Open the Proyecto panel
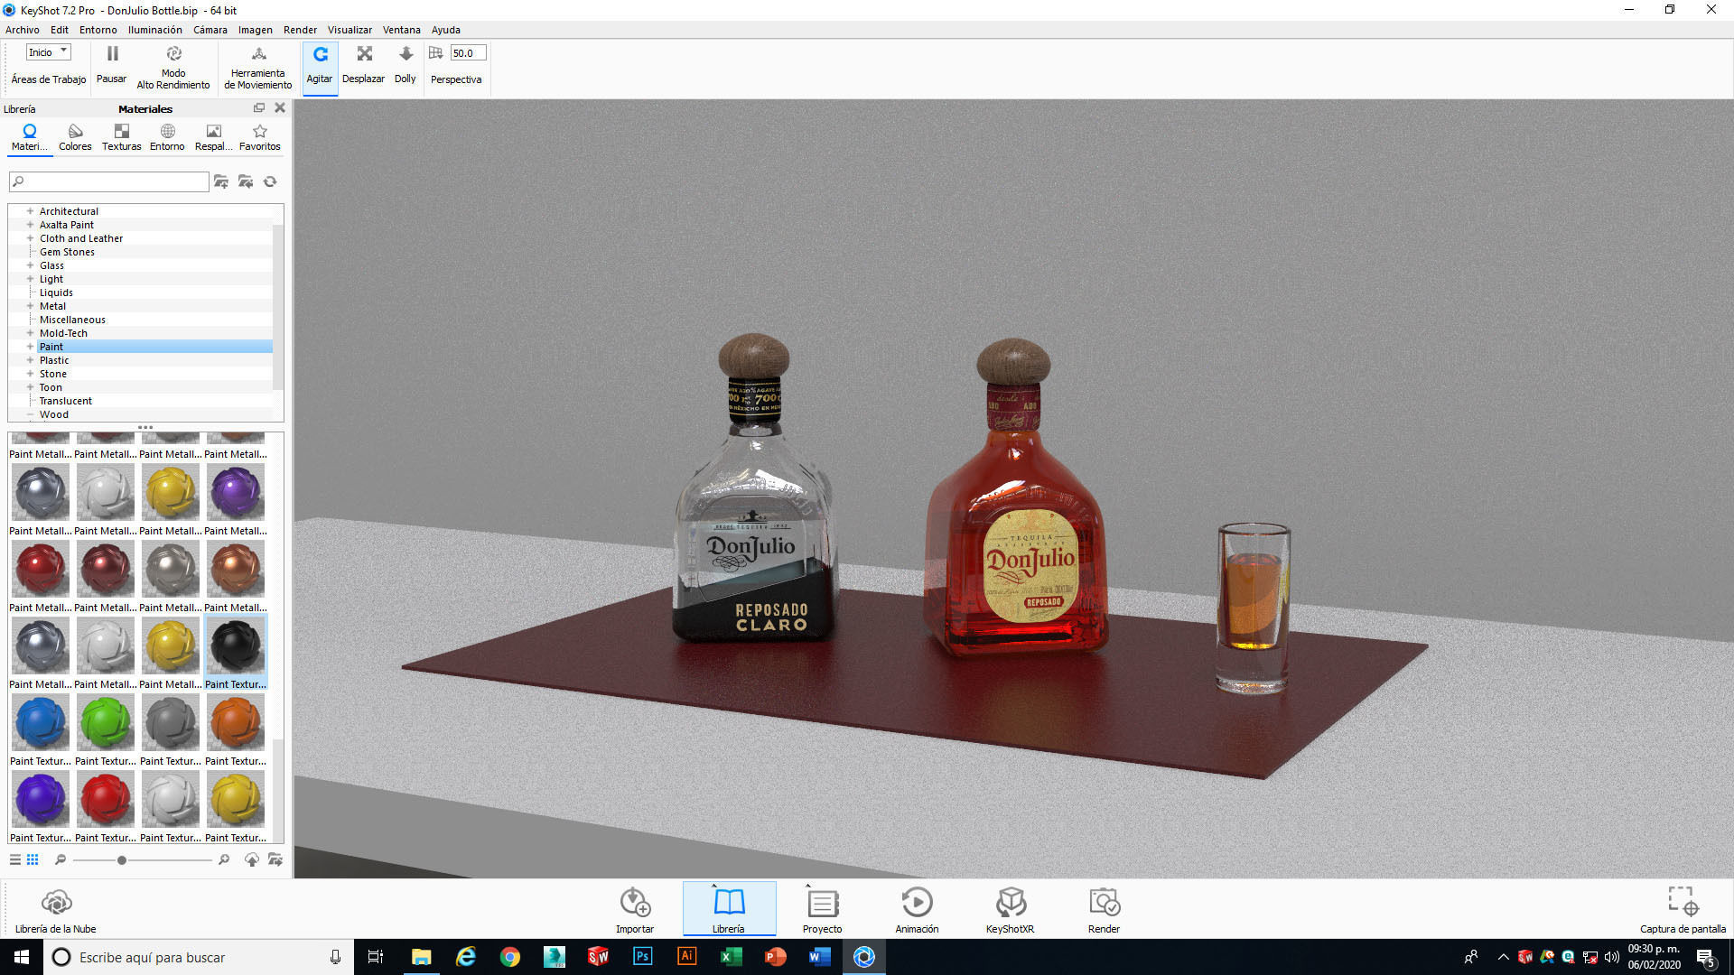This screenshot has width=1734, height=975. [x=822, y=910]
